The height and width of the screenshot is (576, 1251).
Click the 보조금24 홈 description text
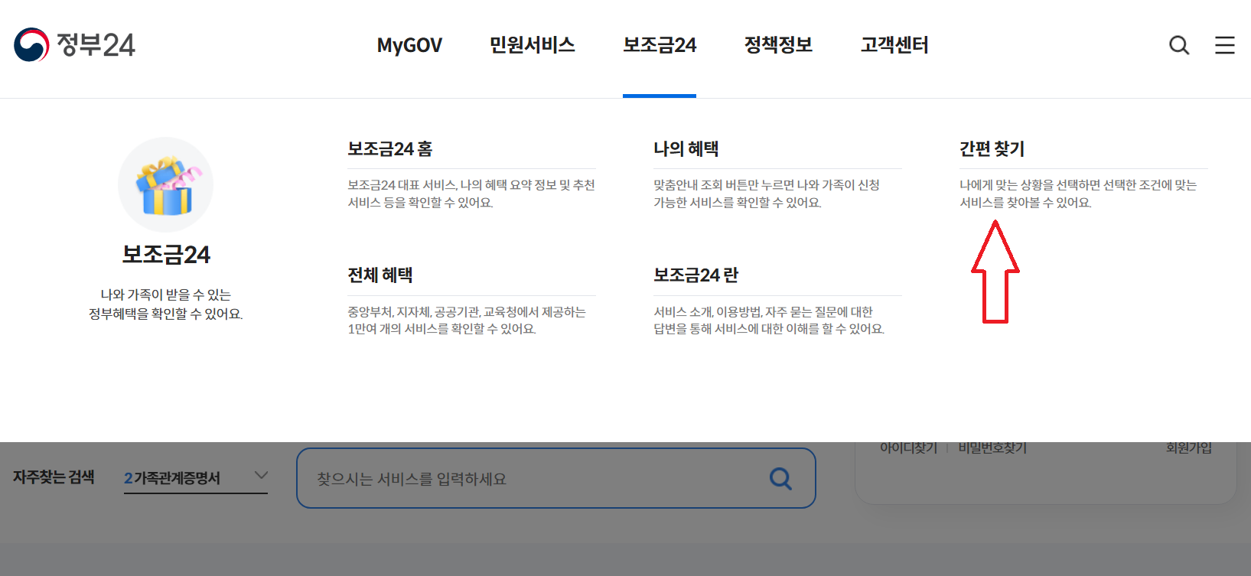tap(471, 194)
